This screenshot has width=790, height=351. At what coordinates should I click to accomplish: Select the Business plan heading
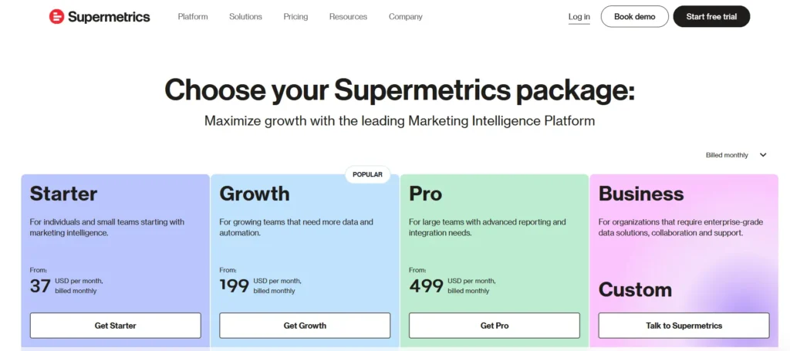(x=641, y=194)
